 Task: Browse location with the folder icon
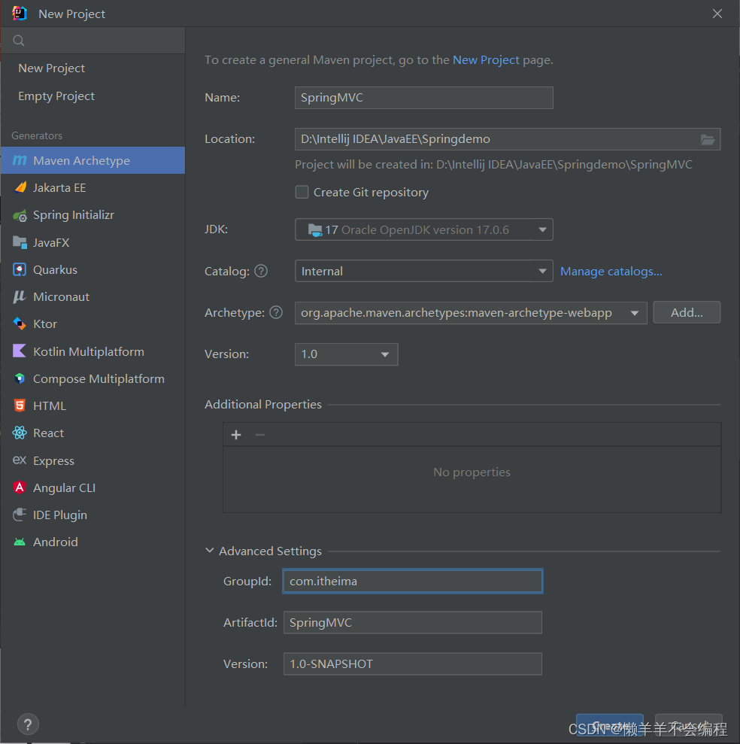(707, 139)
